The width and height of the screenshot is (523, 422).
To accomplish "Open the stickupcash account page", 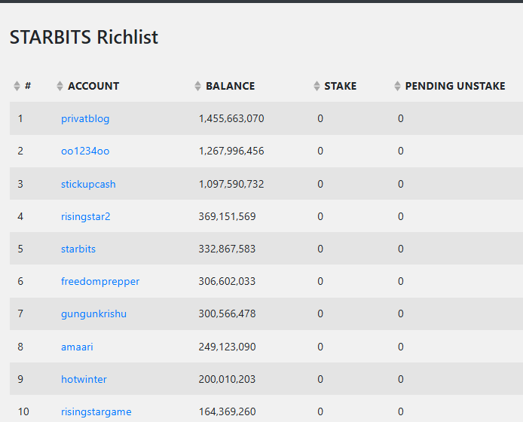I will click(x=88, y=184).
